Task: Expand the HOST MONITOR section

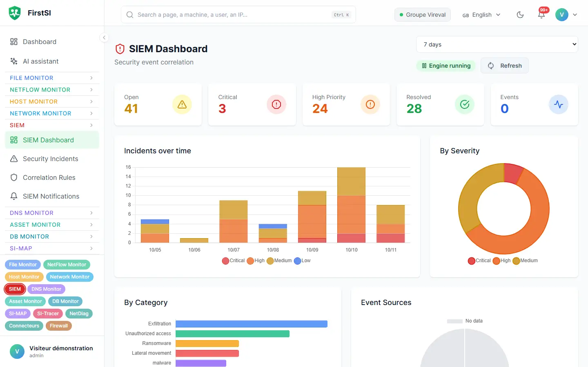Action: point(52,102)
